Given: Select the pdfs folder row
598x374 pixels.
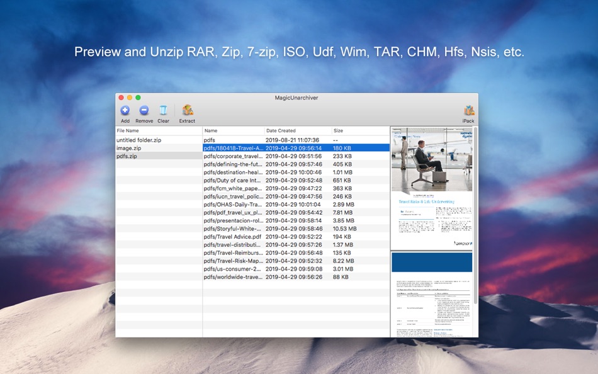Looking at the screenshot, I should pyautogui.click(x=296, y=140).
